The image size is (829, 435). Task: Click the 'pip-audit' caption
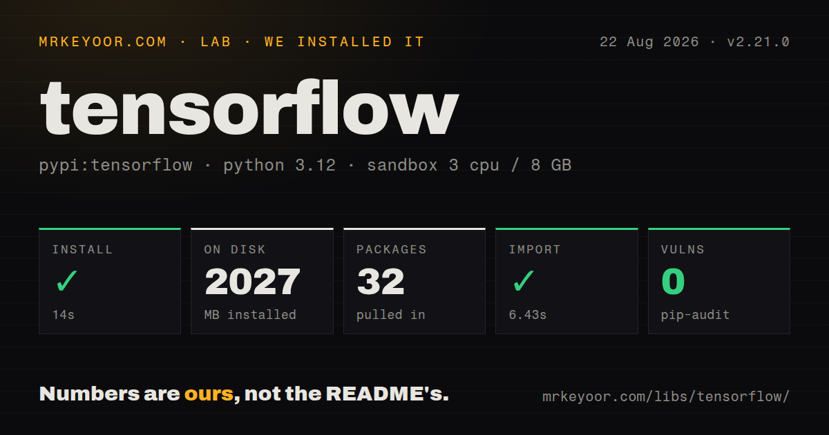coord(696,315)
